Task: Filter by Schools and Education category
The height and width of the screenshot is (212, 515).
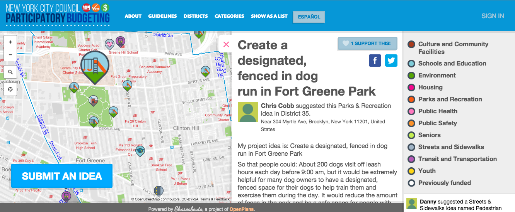Action: coord(447,63)
